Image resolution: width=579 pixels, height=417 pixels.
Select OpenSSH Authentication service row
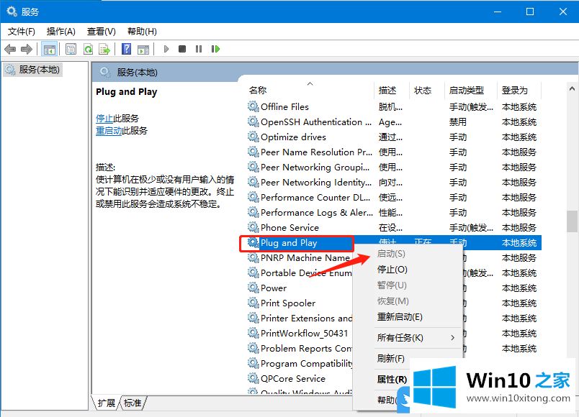(x=394, y=122)
